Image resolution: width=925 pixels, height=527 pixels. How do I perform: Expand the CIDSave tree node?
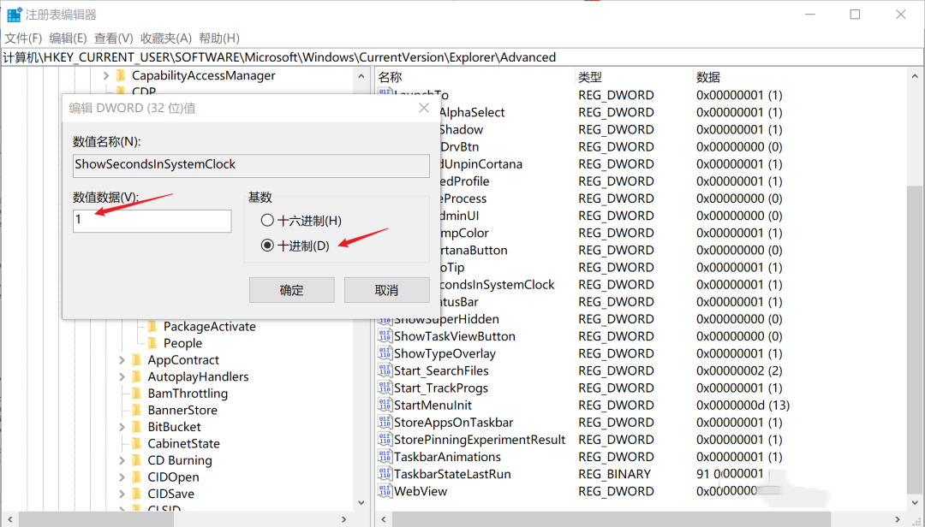122,494
